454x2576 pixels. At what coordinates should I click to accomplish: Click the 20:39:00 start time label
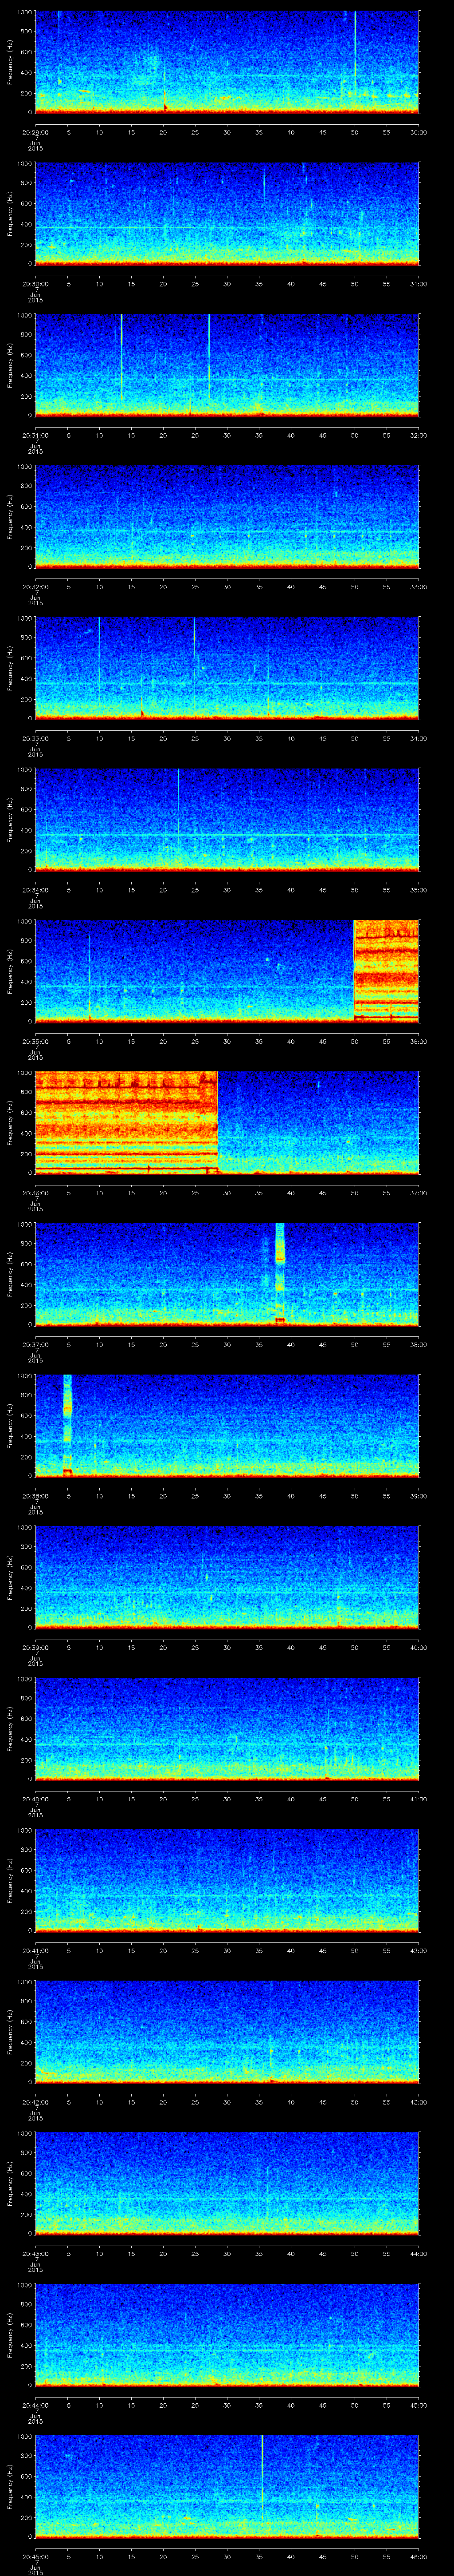coord(35,1647)
